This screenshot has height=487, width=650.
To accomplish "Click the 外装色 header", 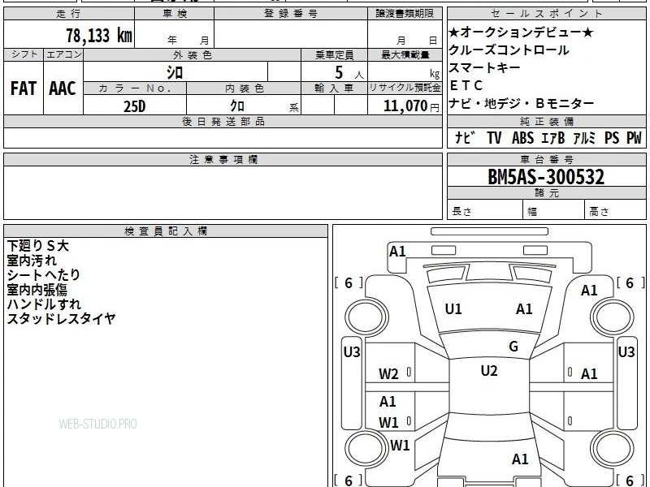I will click(193, 54).
